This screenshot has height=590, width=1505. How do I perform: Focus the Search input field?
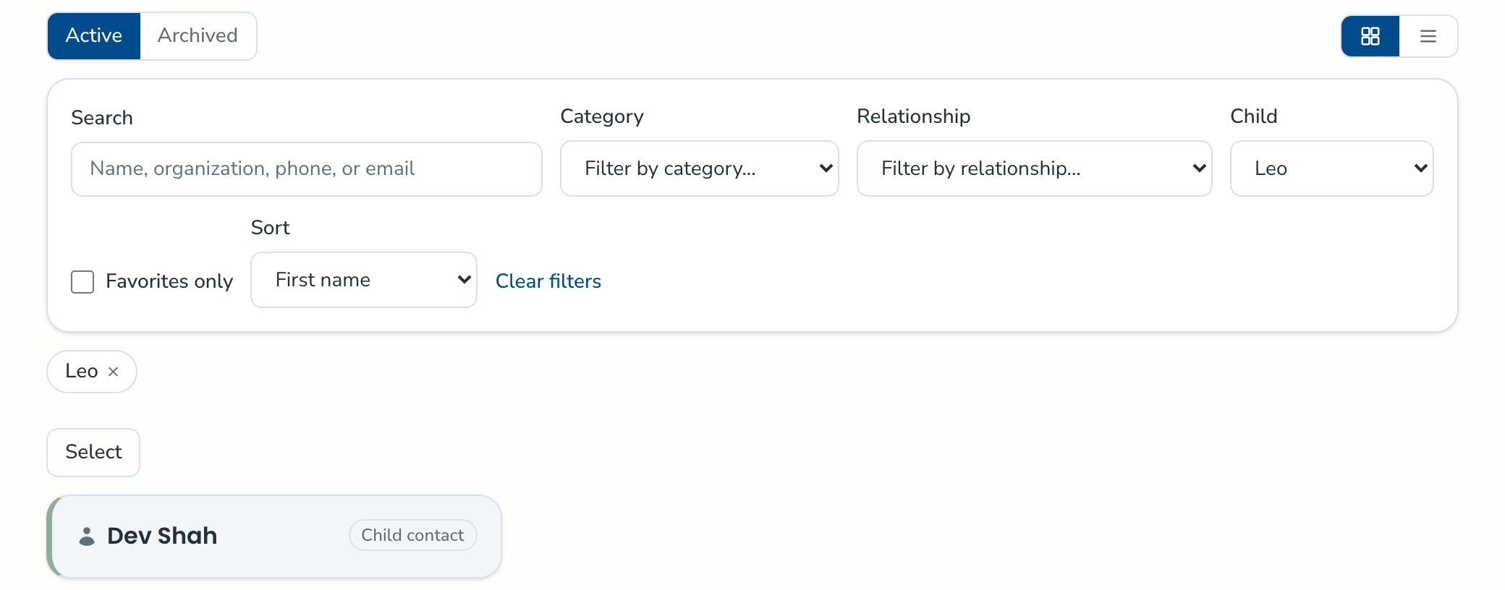click(307, 169)
